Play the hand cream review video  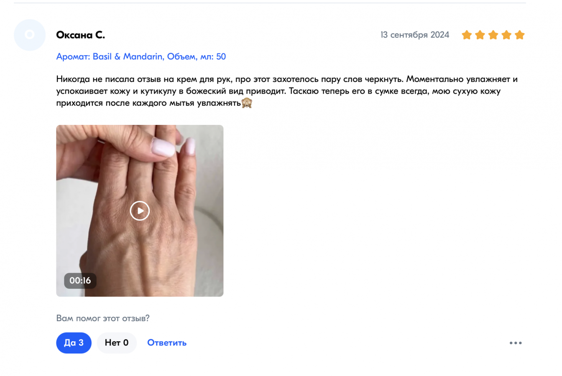pos(140,211)
